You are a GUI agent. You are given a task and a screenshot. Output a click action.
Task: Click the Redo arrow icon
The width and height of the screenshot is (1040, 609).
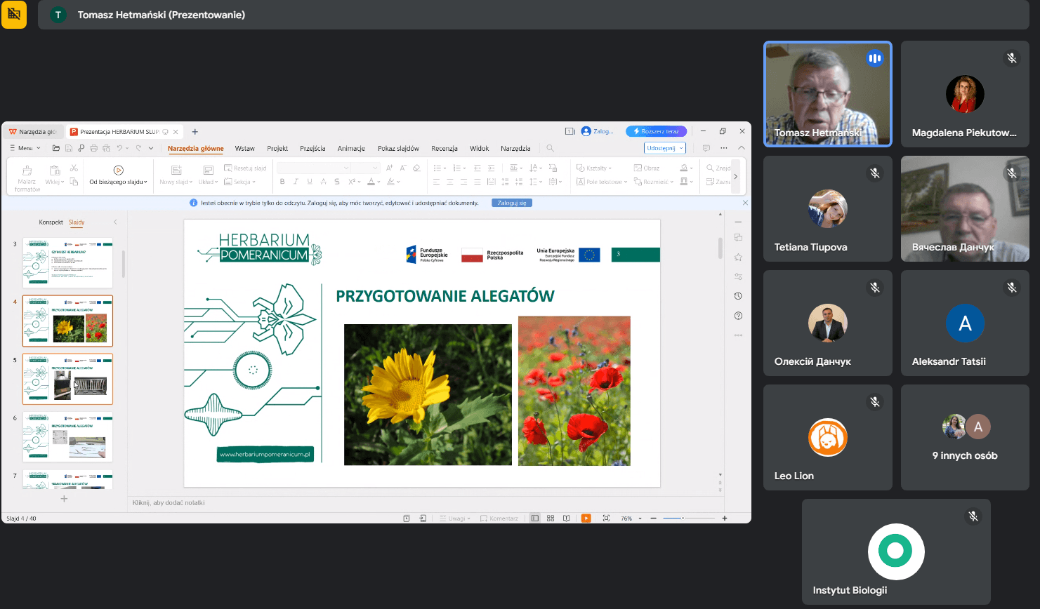click(x=139, y=148)
